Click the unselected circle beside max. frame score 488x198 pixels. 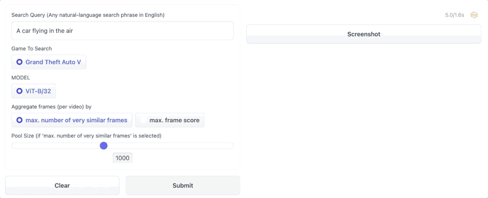(x=143, y=120)
